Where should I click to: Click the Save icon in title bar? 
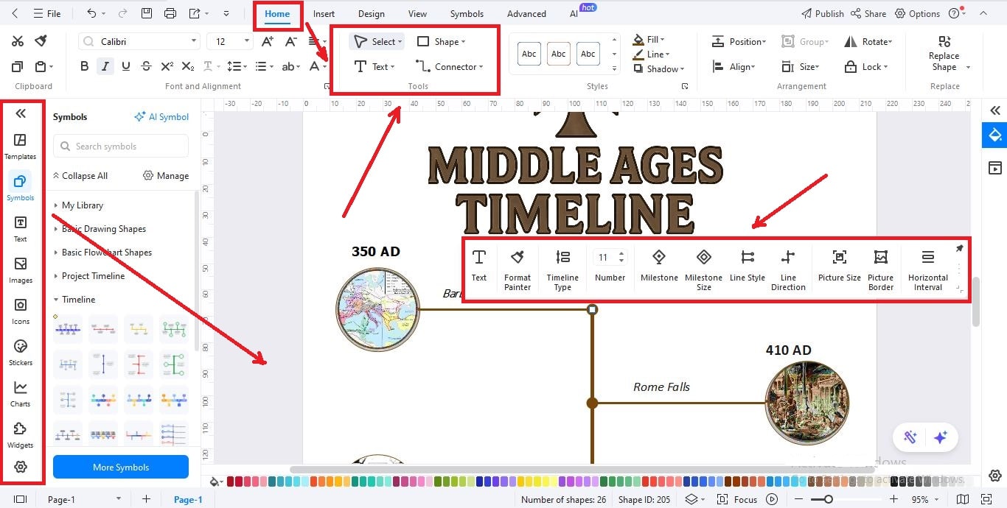(147, 13)
